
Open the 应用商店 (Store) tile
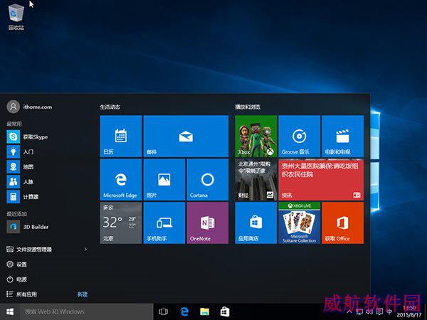point(256,223)
